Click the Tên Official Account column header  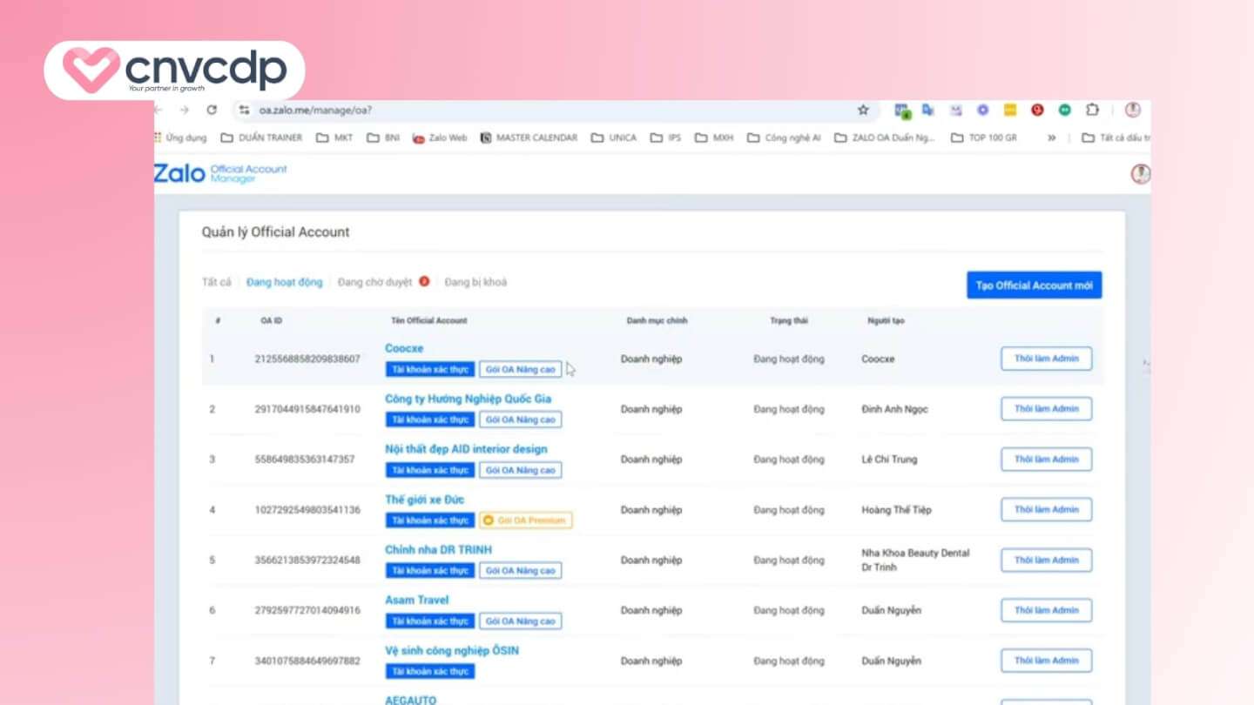tap(429, 320)
